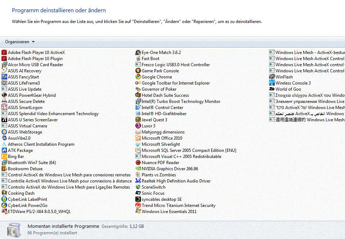Select Microsoft SQL Server 2005 Compact Edition
The height and width of the screenshot is (239, 345).
coord(186,150)
